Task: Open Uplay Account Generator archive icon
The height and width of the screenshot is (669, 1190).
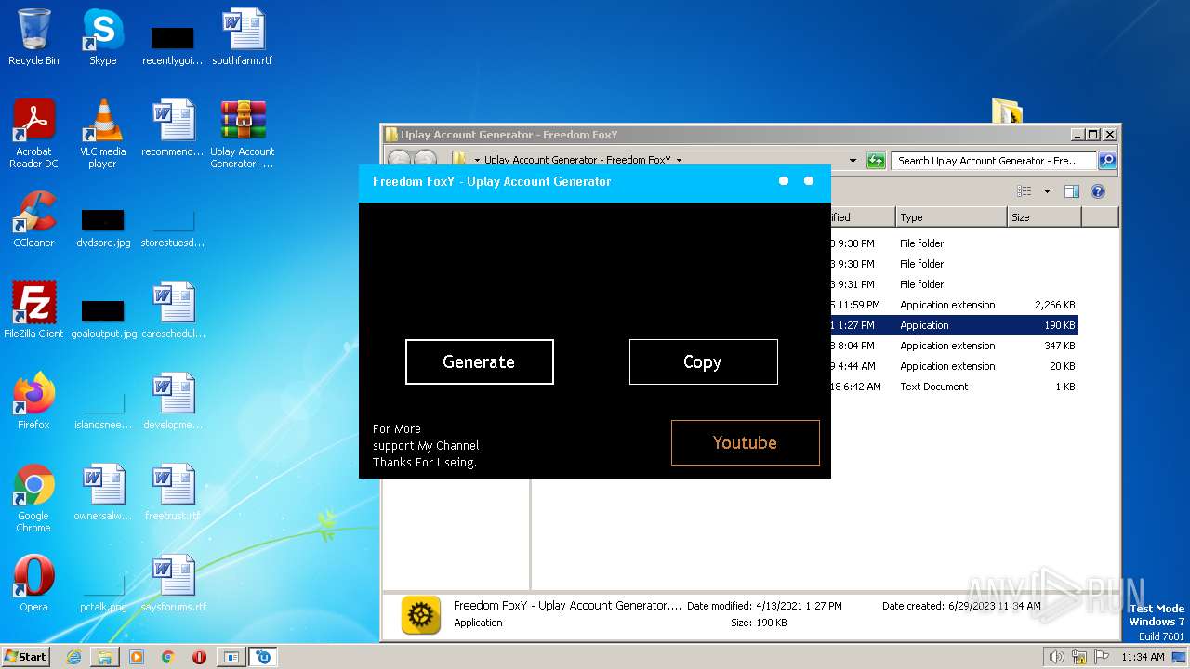Action: [243, 135]
